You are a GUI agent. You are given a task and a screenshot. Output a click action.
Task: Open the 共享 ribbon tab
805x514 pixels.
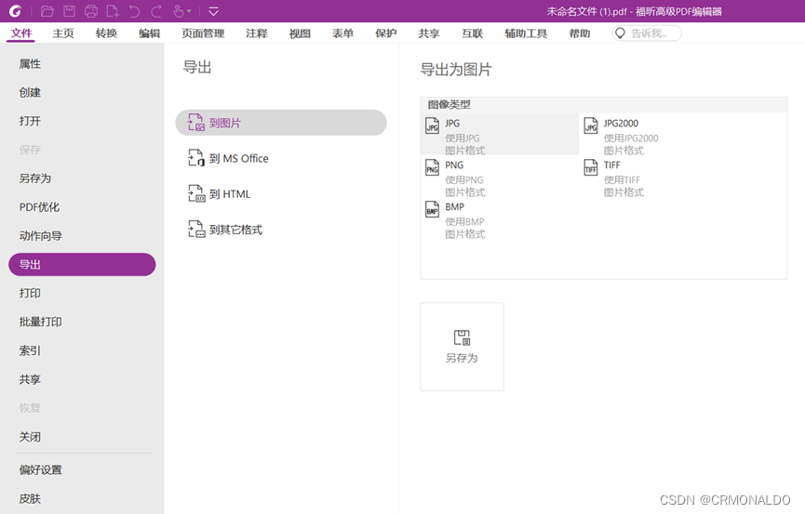coord(429,33)
